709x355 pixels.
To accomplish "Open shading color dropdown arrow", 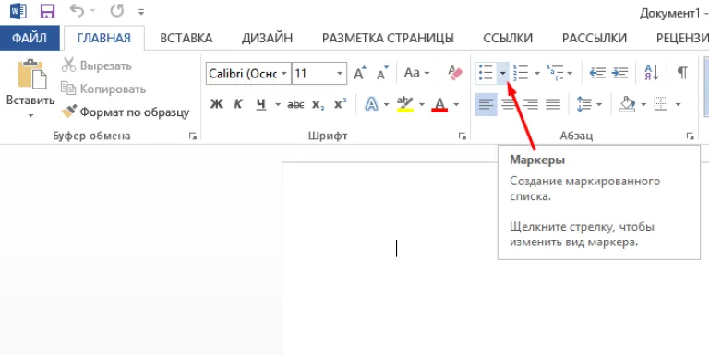I will pos(643,105).
